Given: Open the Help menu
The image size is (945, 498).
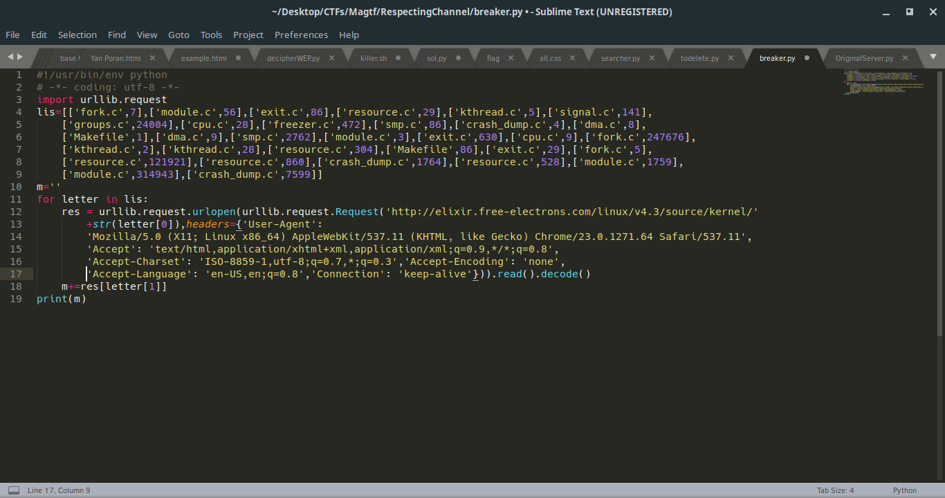Looking at the screenshot, I should coord(349,35).
